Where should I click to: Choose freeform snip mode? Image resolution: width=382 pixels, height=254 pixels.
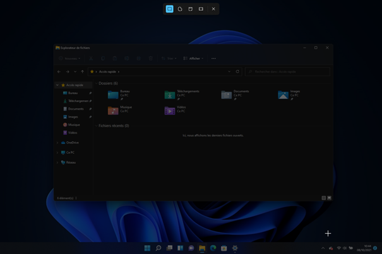[x=180, y=9]
